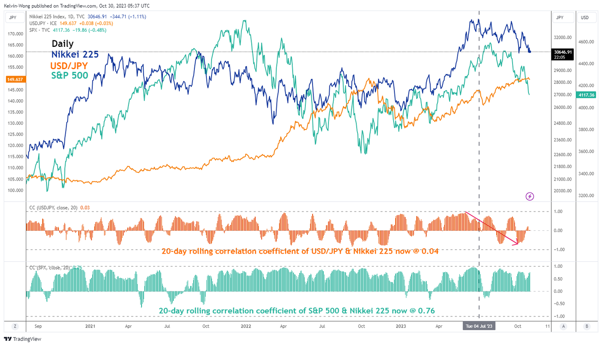Click the Z scale button

pyautogui.click(x=15, y=326)
